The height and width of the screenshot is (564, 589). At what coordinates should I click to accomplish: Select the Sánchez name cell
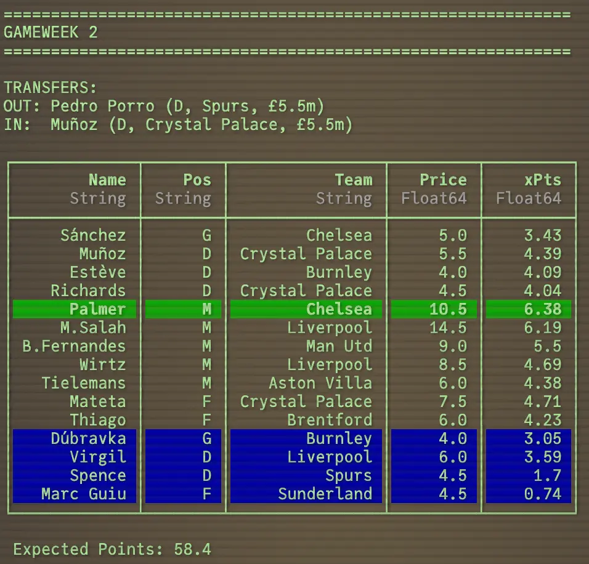tap(93, 235)
